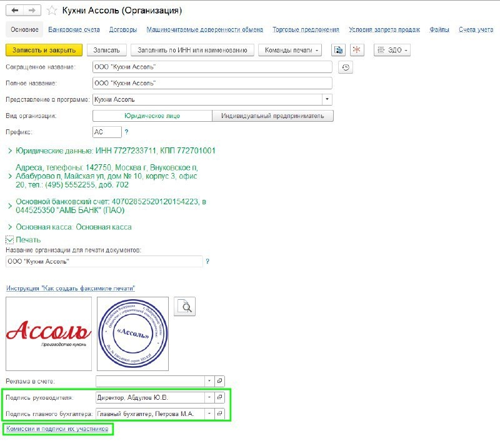Open the Условия запрета продаж tab
The image size is (500, 441).
(384, 29)
